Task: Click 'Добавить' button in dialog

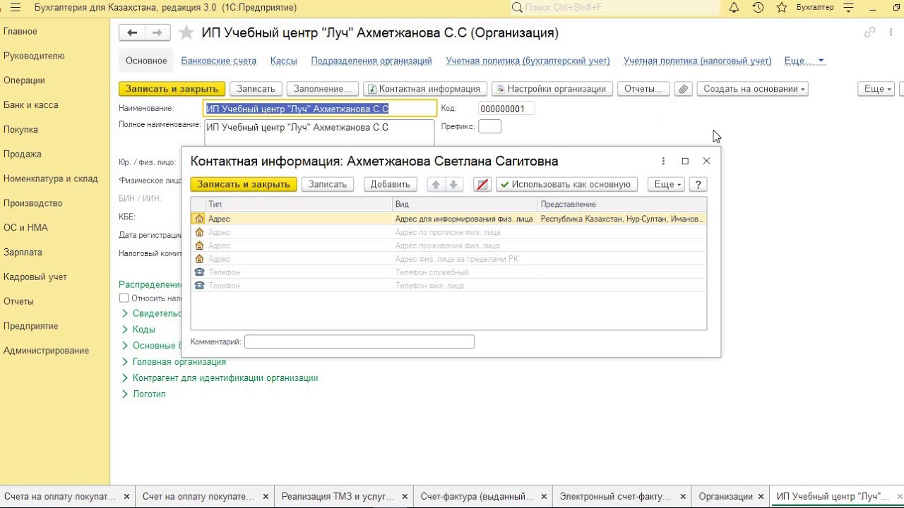Action: pyautogui.click(x=390, y=184)
